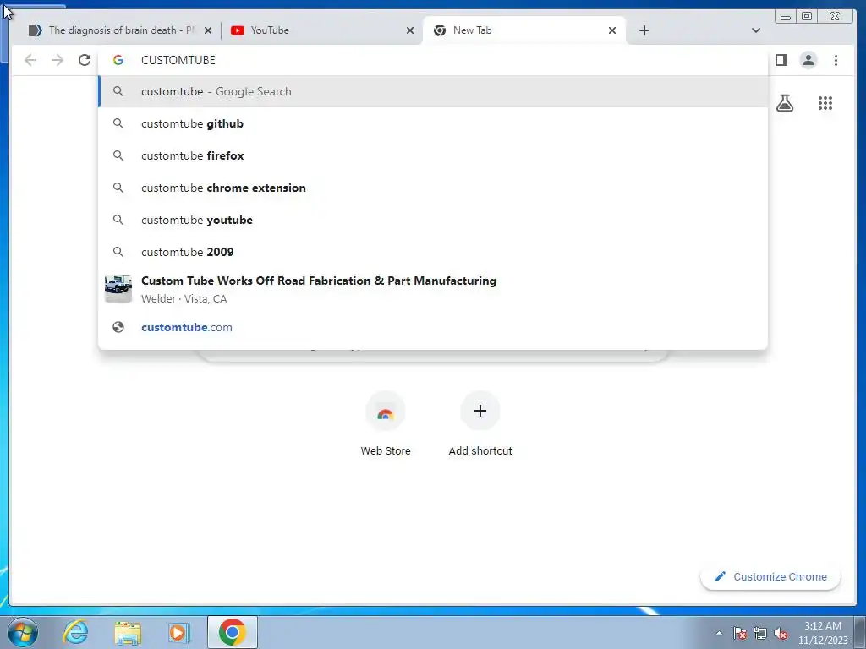Screen dimensions: 866x649
Task: Open the Windows Start menu
Action: coord(23,632)
